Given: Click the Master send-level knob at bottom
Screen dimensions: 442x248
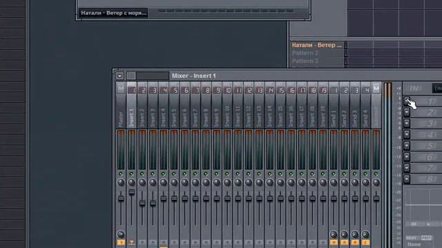Looking at the screenshot, I should coord(121,234).
